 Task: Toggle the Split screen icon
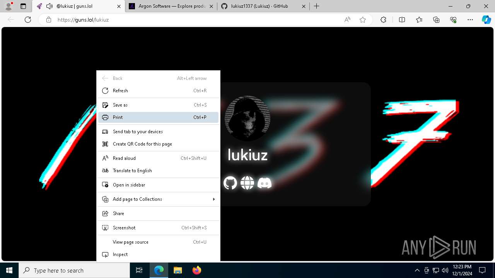(x=402, y=20)
